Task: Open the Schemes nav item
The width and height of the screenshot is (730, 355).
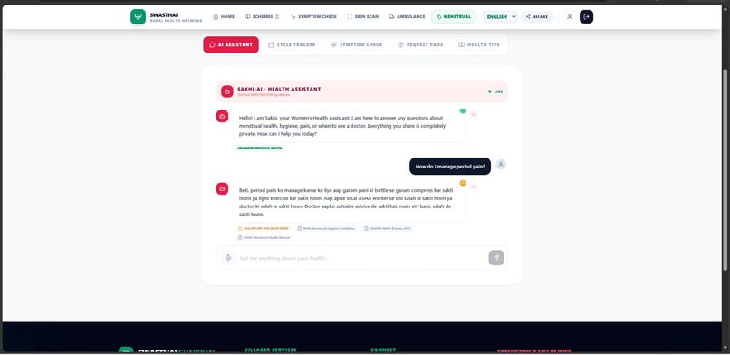Action: click(262, 16)
